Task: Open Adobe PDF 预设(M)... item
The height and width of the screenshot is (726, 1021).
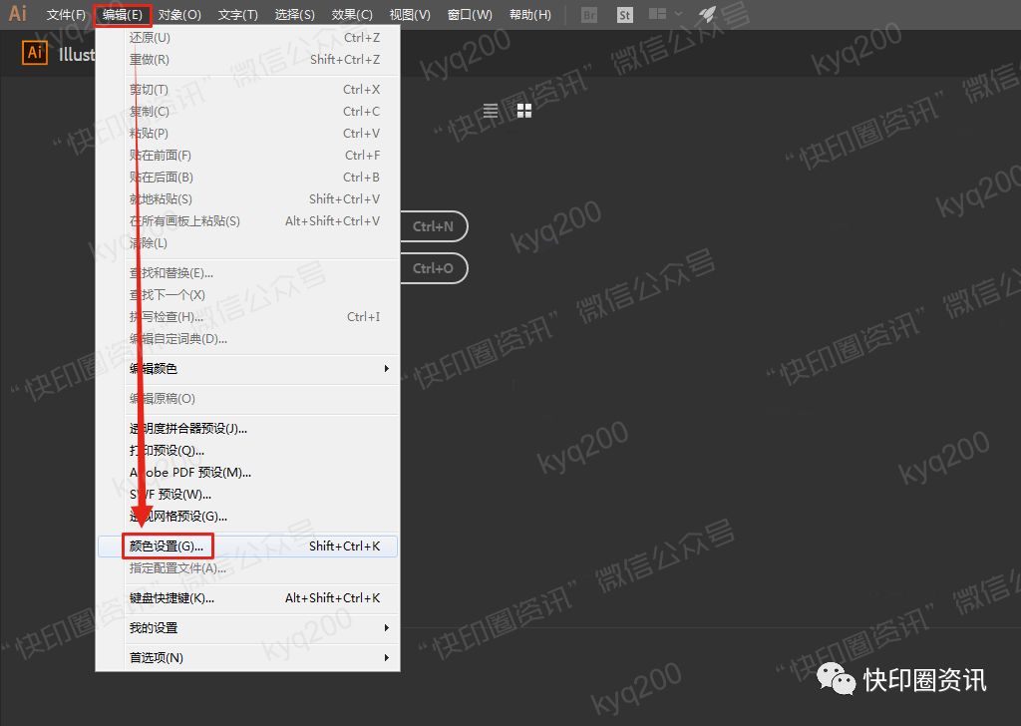Action: (x=247, y=472)
